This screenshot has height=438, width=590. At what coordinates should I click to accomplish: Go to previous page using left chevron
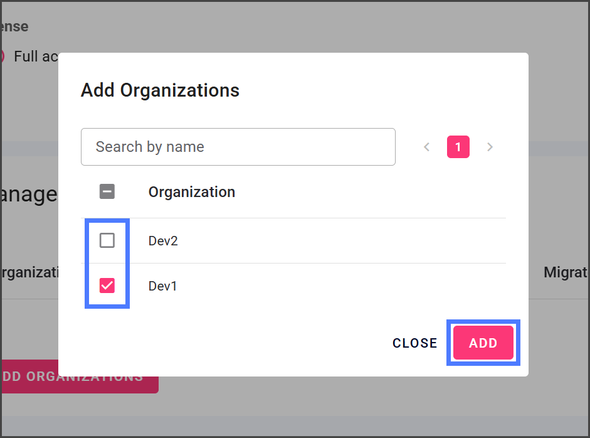(x=427, y=147)
